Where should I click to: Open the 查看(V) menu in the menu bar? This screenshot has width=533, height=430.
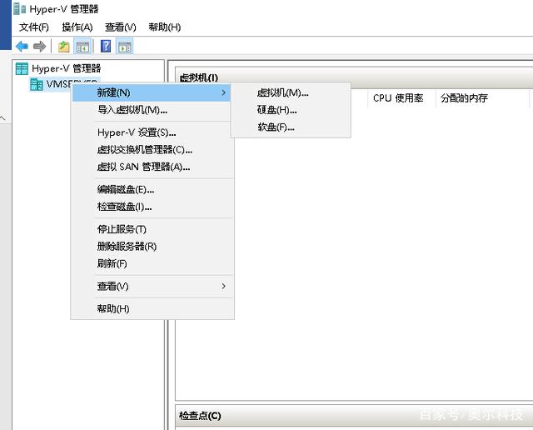[120, 27]
